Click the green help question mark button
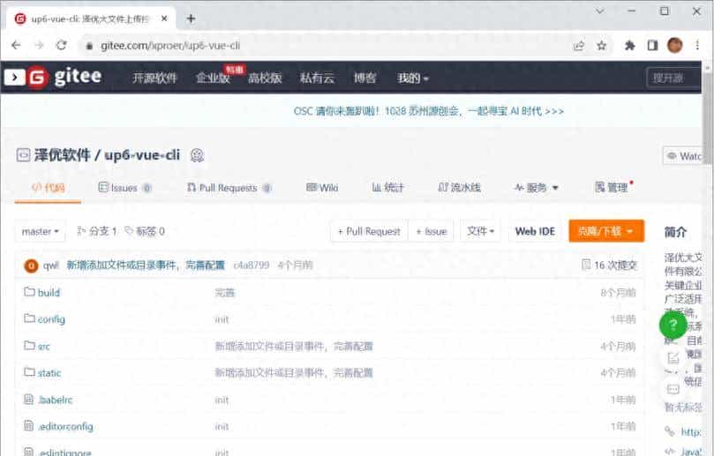The width and height of the screenshot is (714, 456). [x=673, y=325]
